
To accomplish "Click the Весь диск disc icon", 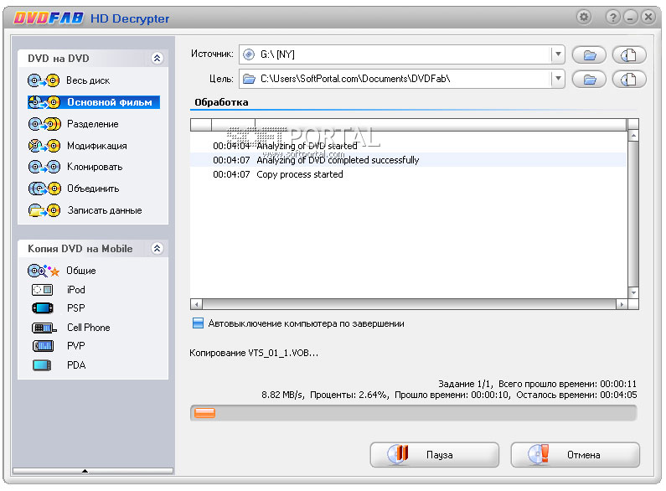I will (44, 80).
